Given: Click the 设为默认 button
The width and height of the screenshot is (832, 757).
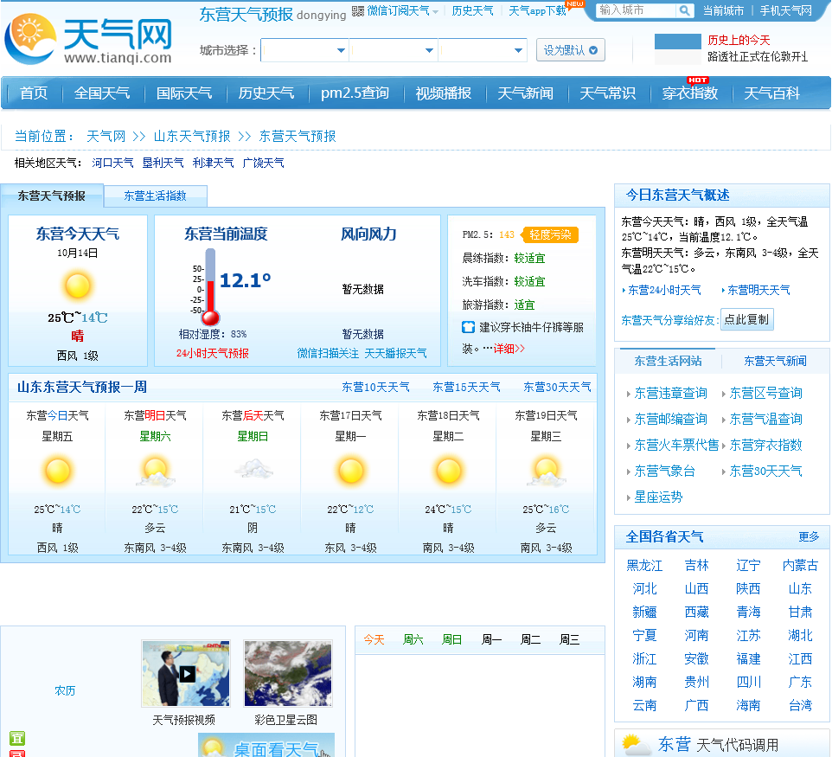Looking at the screenshot, I should tap(570, 50).
